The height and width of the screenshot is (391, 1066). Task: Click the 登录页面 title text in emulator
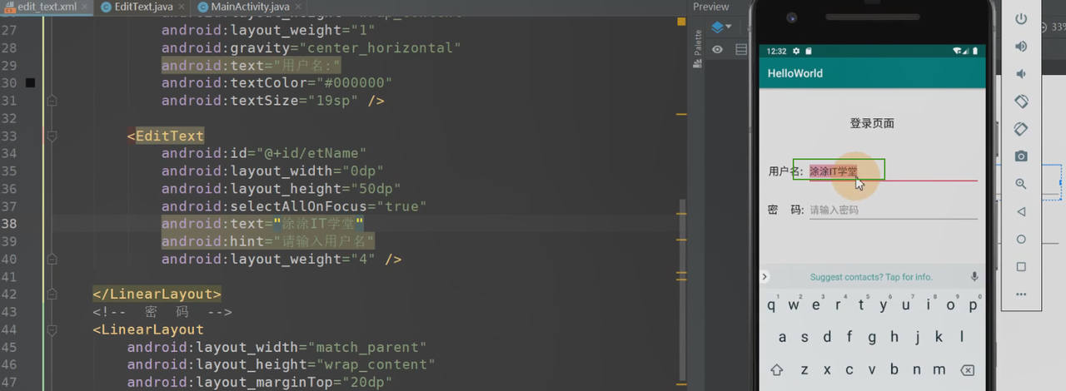pyautogui.click(x=872, y=123)
